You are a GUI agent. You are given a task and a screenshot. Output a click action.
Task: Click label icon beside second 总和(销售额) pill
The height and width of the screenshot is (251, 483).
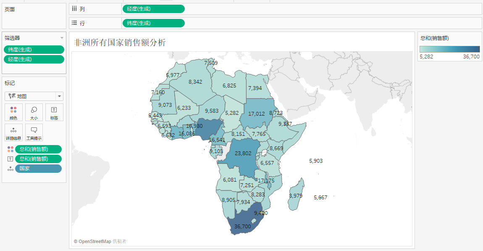click(x=10, y=159)
